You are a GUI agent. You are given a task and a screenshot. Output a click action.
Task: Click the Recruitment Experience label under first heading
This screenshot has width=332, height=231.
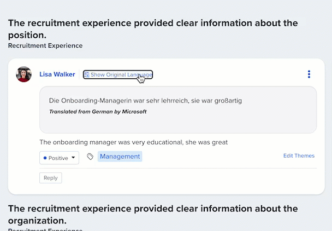coord(45,46)
